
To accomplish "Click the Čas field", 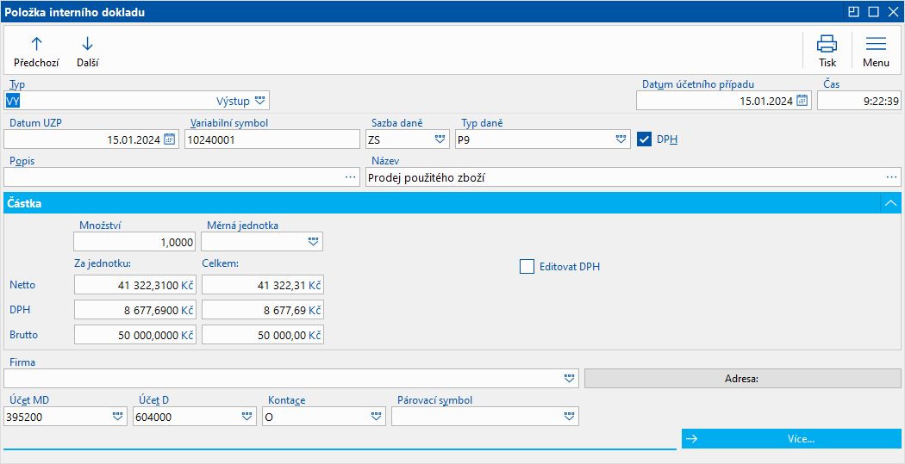I will click(x=858, y=101).
